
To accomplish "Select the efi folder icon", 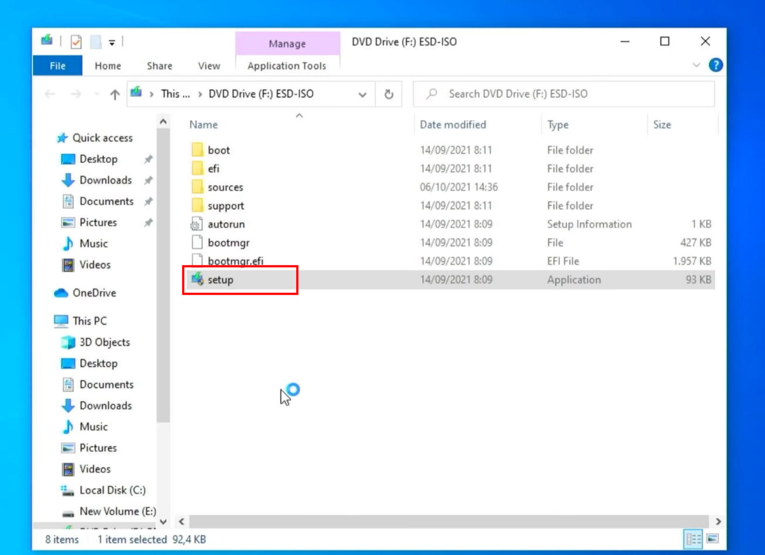I will (x=197, y=168).
